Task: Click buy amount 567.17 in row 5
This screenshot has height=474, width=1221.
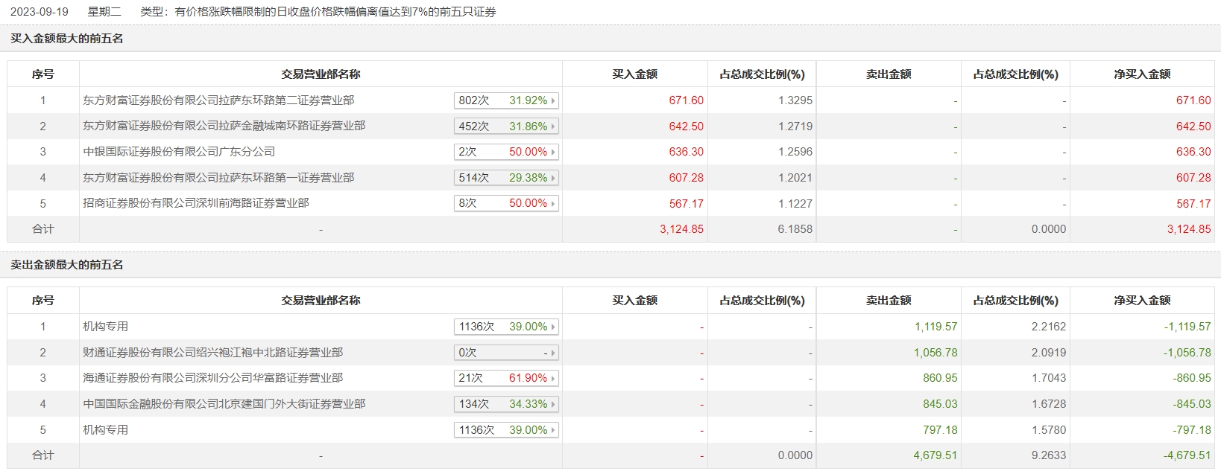Action: (686, 204)
